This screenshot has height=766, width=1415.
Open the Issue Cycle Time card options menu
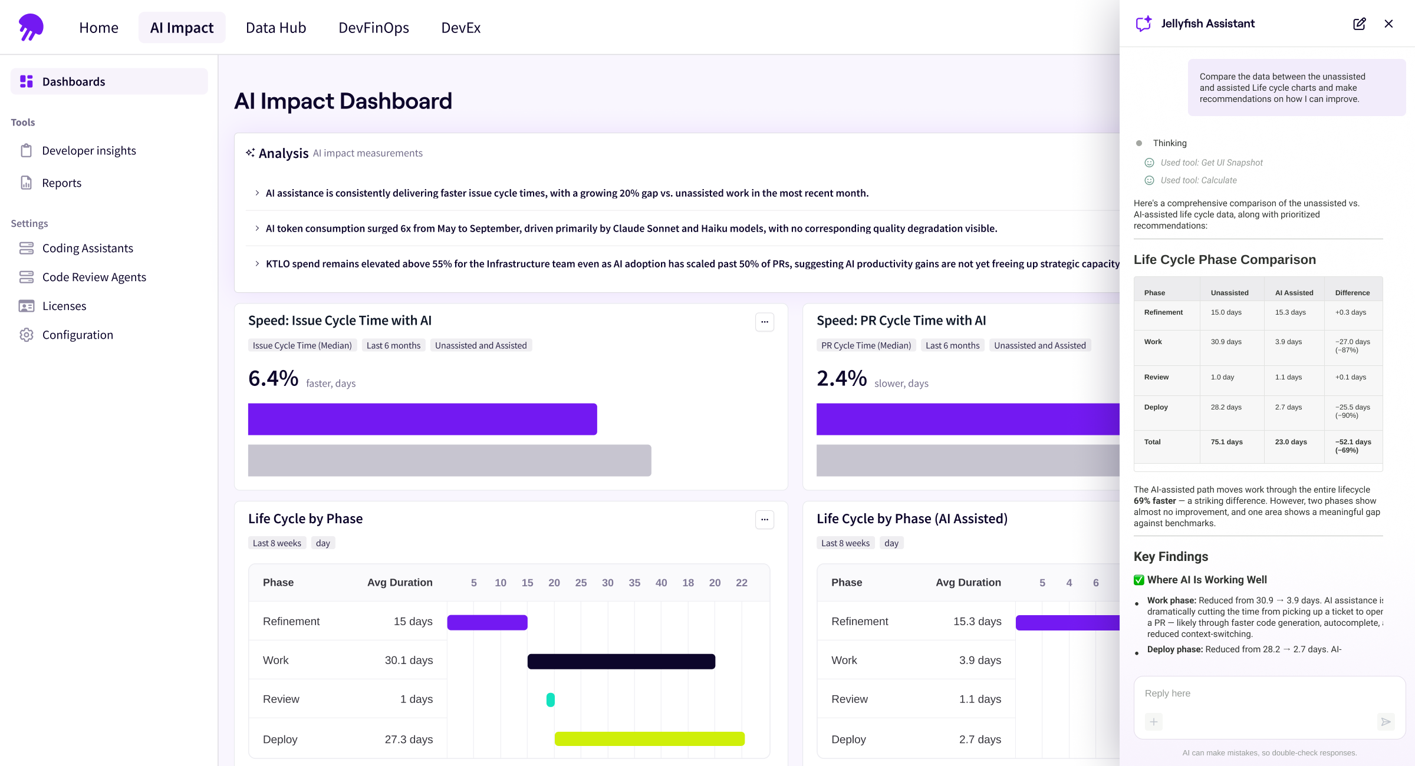coord(765,322)
